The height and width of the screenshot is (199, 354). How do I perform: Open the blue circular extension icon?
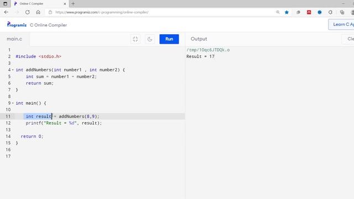[x=320, y=12]
